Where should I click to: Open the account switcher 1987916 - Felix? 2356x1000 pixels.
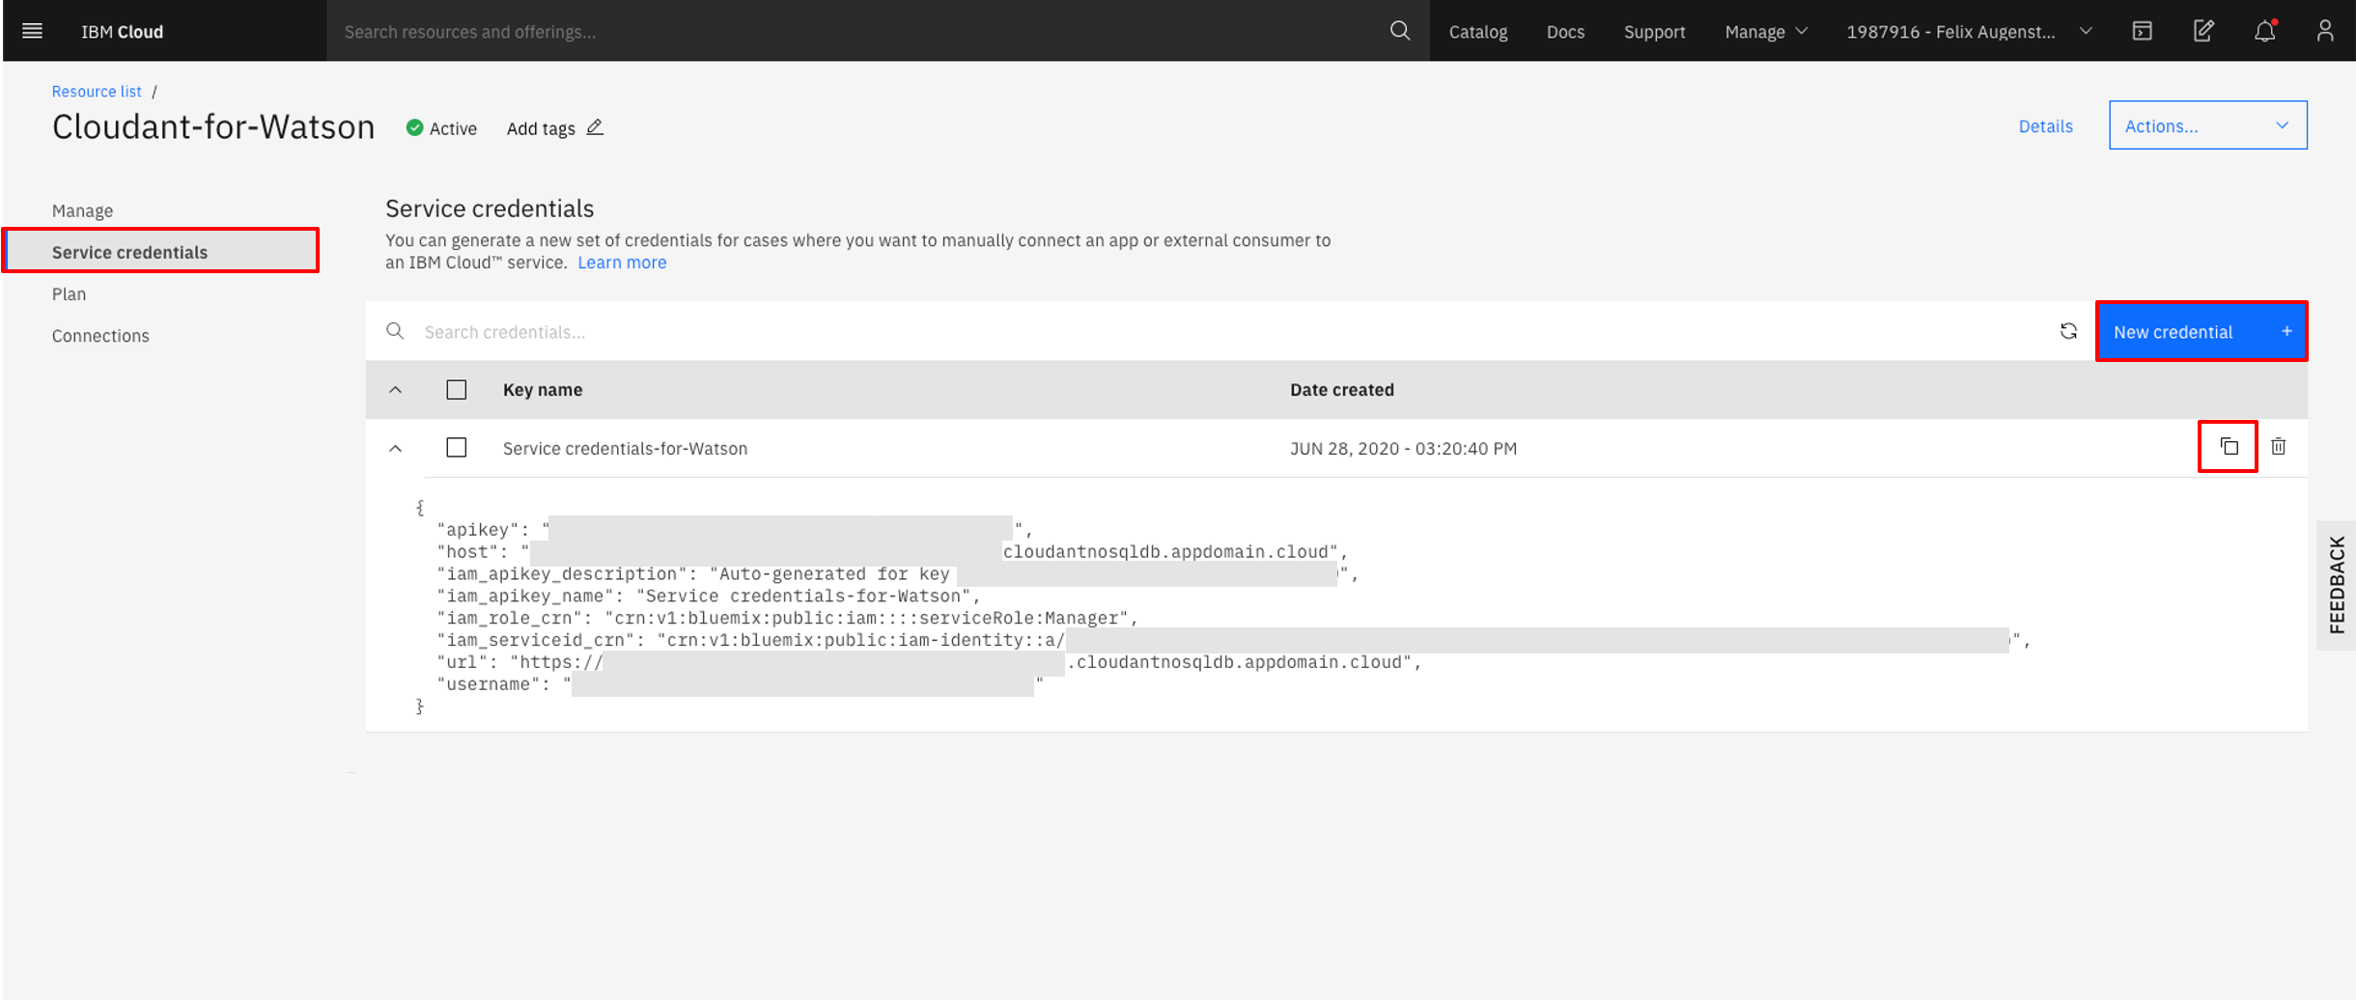(1969, 31)
